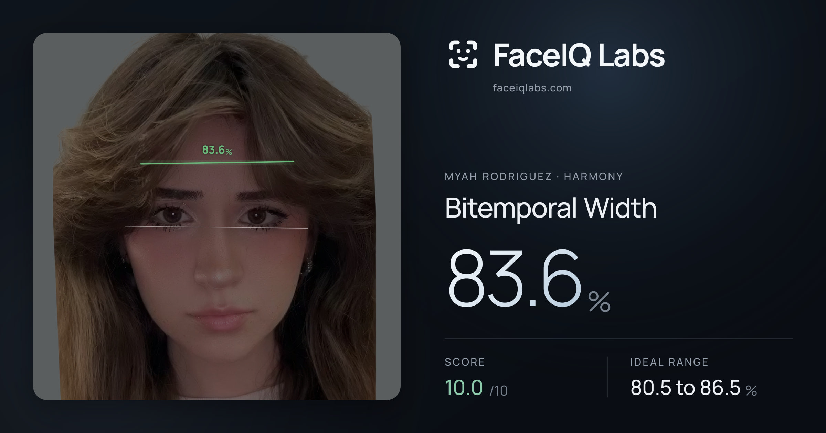The image size is (826, 433).
Task: Click the face photo thumbnail
Action: [217, 216]
